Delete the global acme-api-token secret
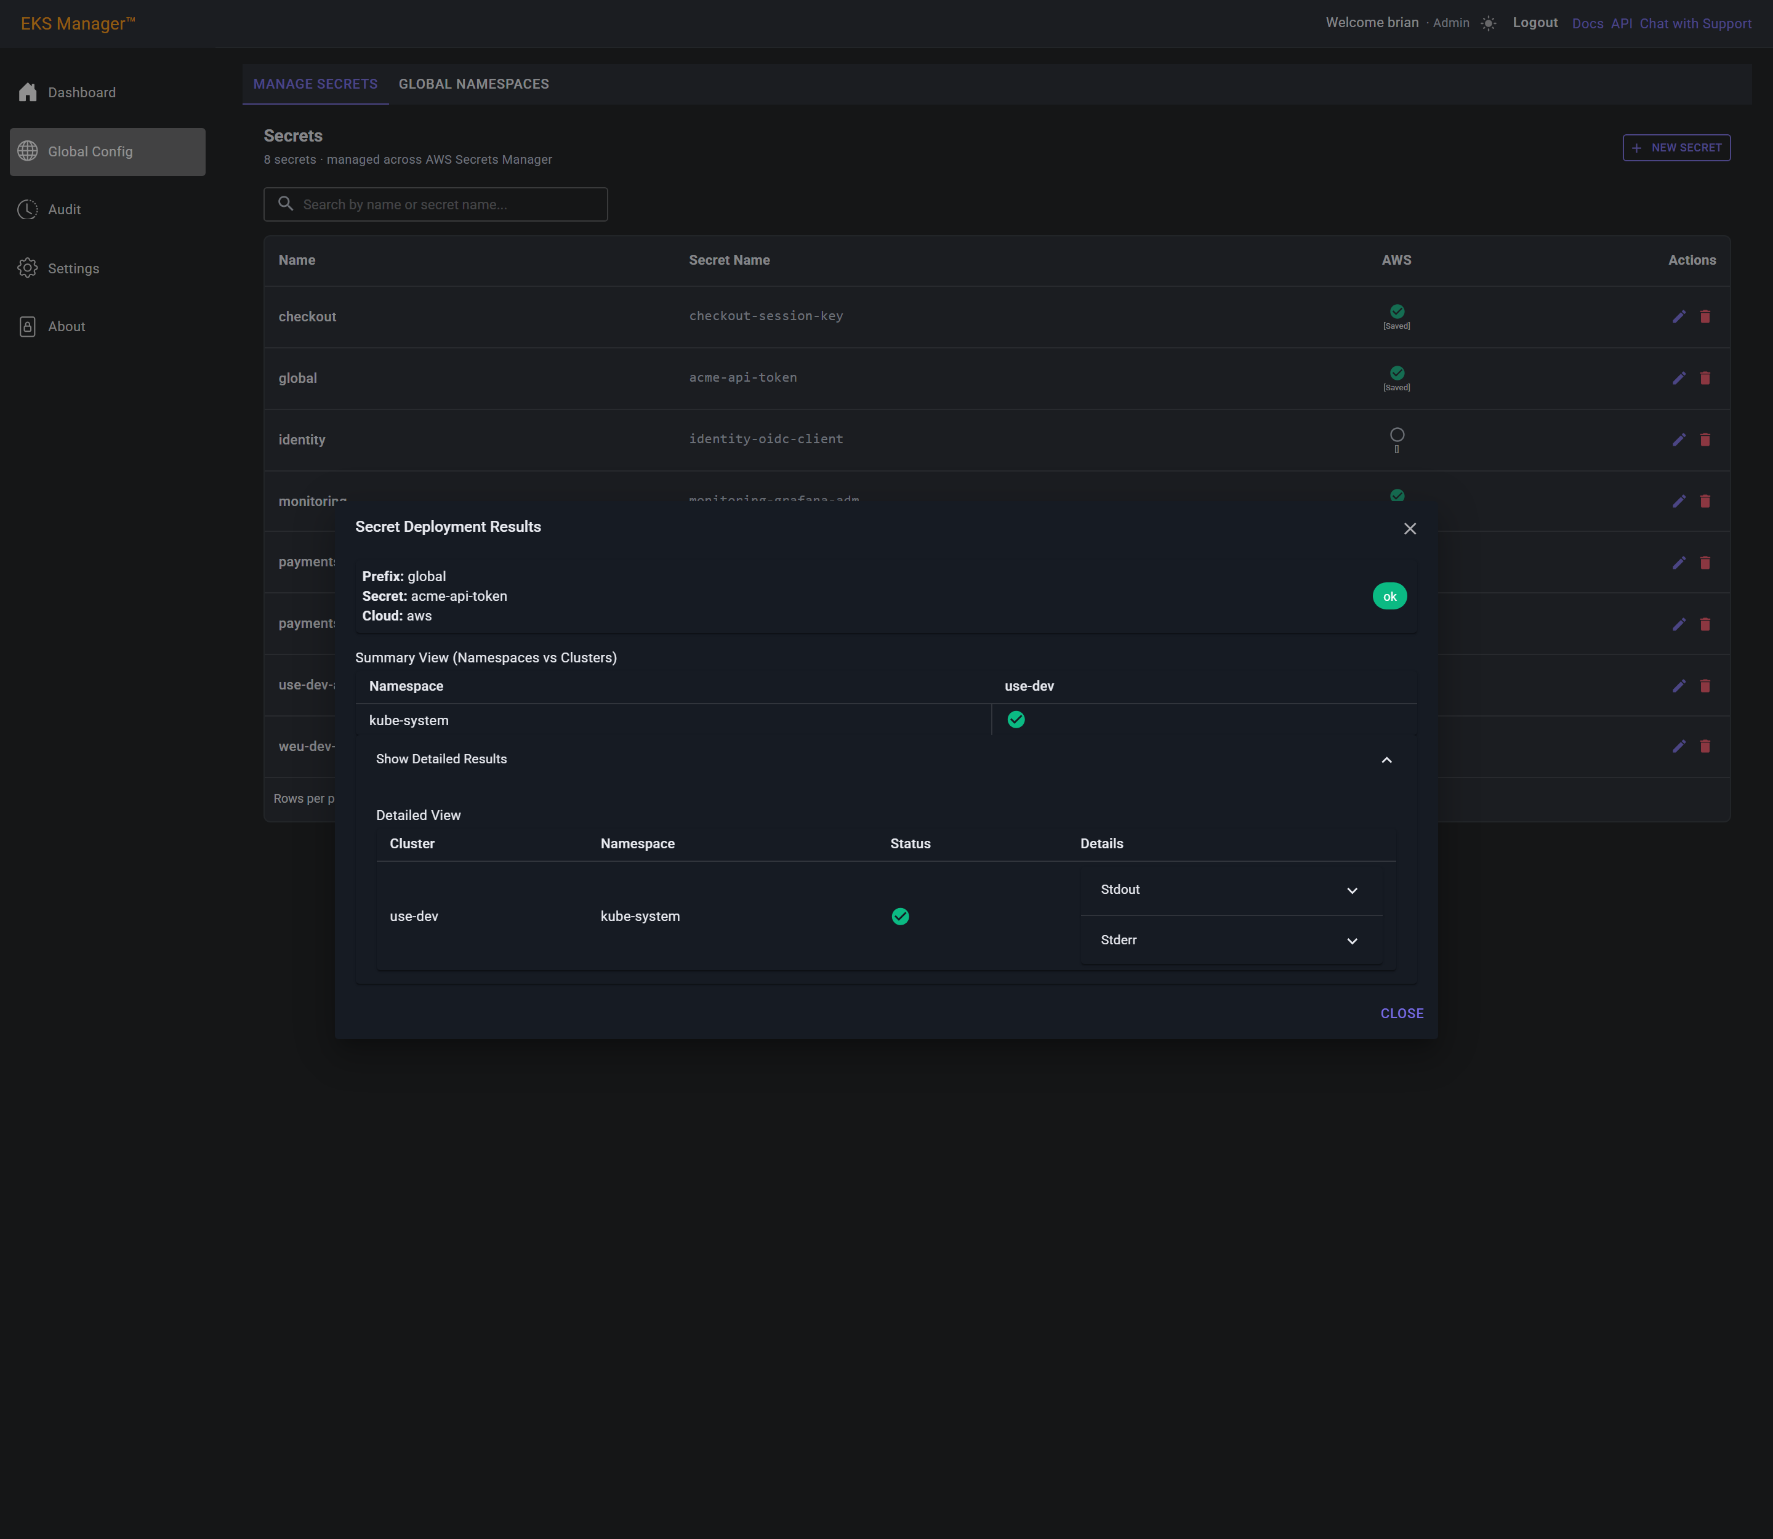 (x=1705, y=379)
